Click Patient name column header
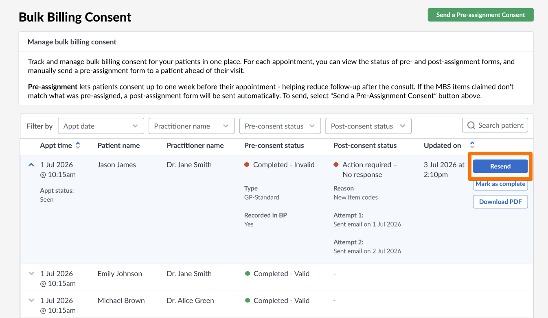Screen dimensions: 548x318 point(118,145)
